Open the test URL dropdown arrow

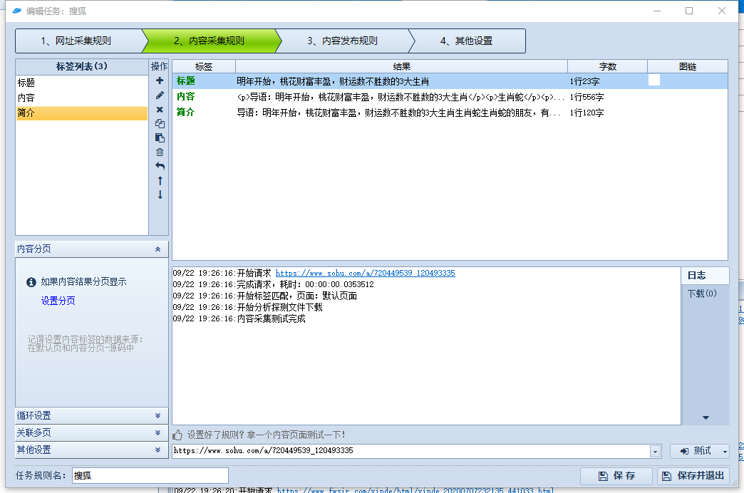tap(654, 451)
